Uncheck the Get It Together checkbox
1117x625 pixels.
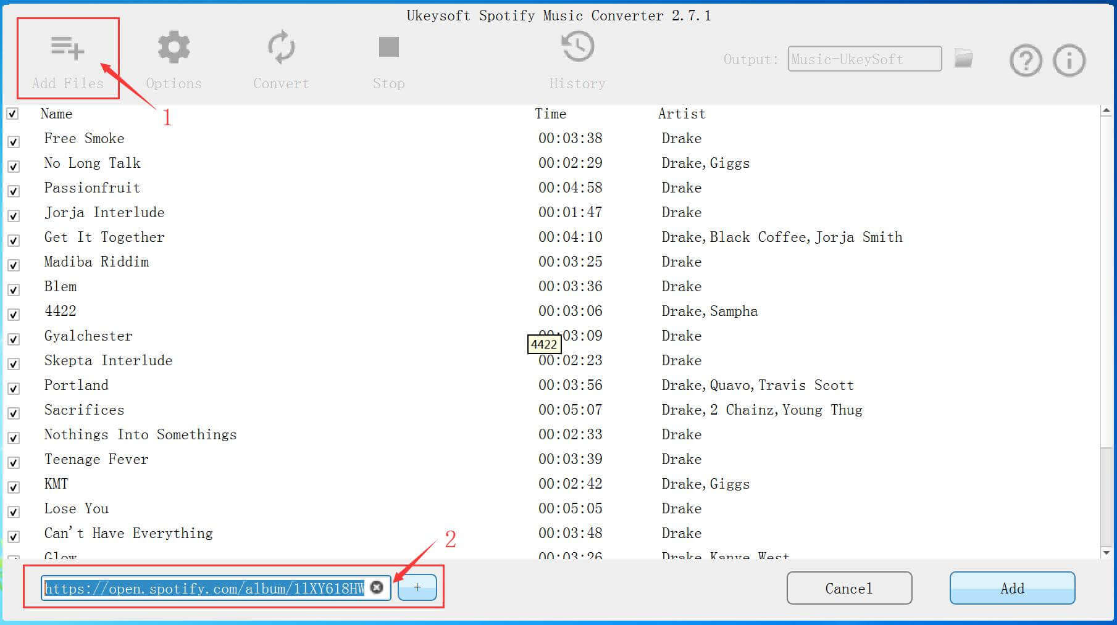point(13,241)
